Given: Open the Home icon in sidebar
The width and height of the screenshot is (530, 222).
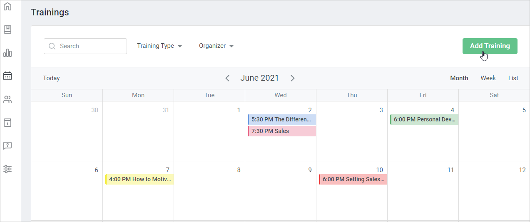Looking at the screenshot, I should click(7, 7).
